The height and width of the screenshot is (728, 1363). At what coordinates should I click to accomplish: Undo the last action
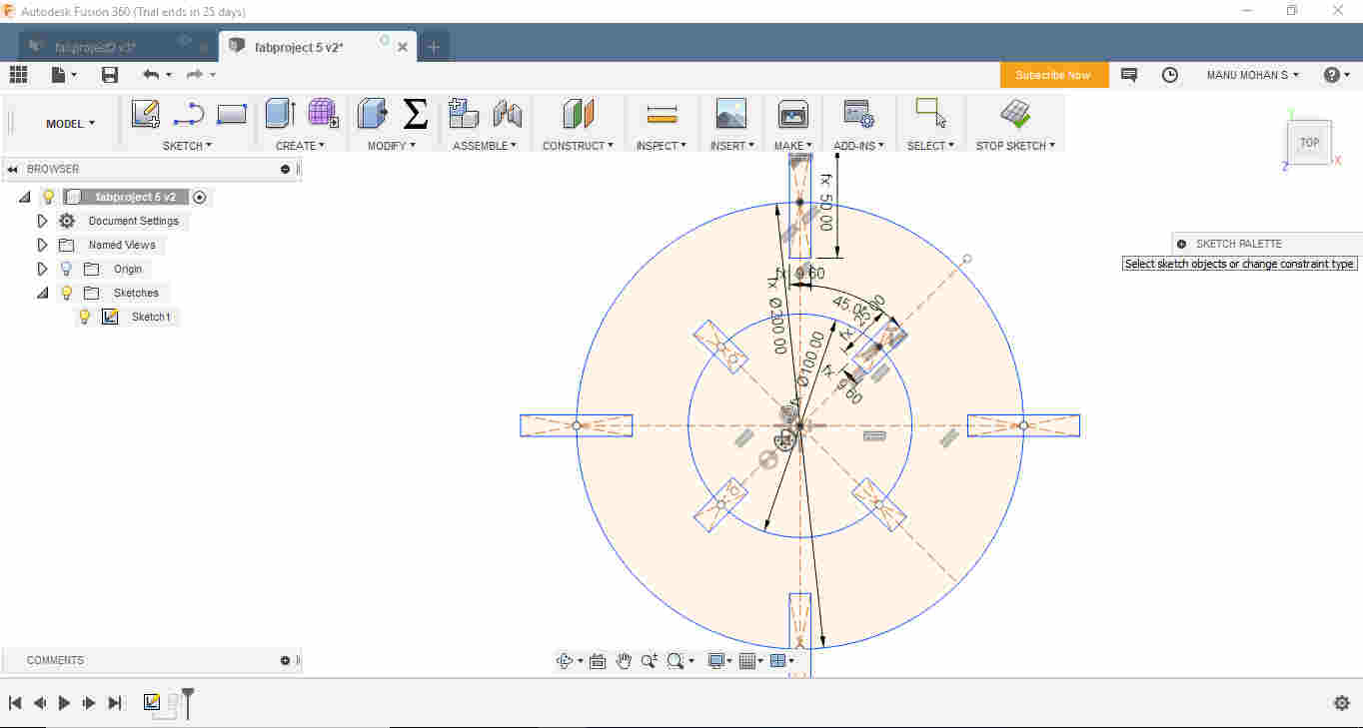151,74
